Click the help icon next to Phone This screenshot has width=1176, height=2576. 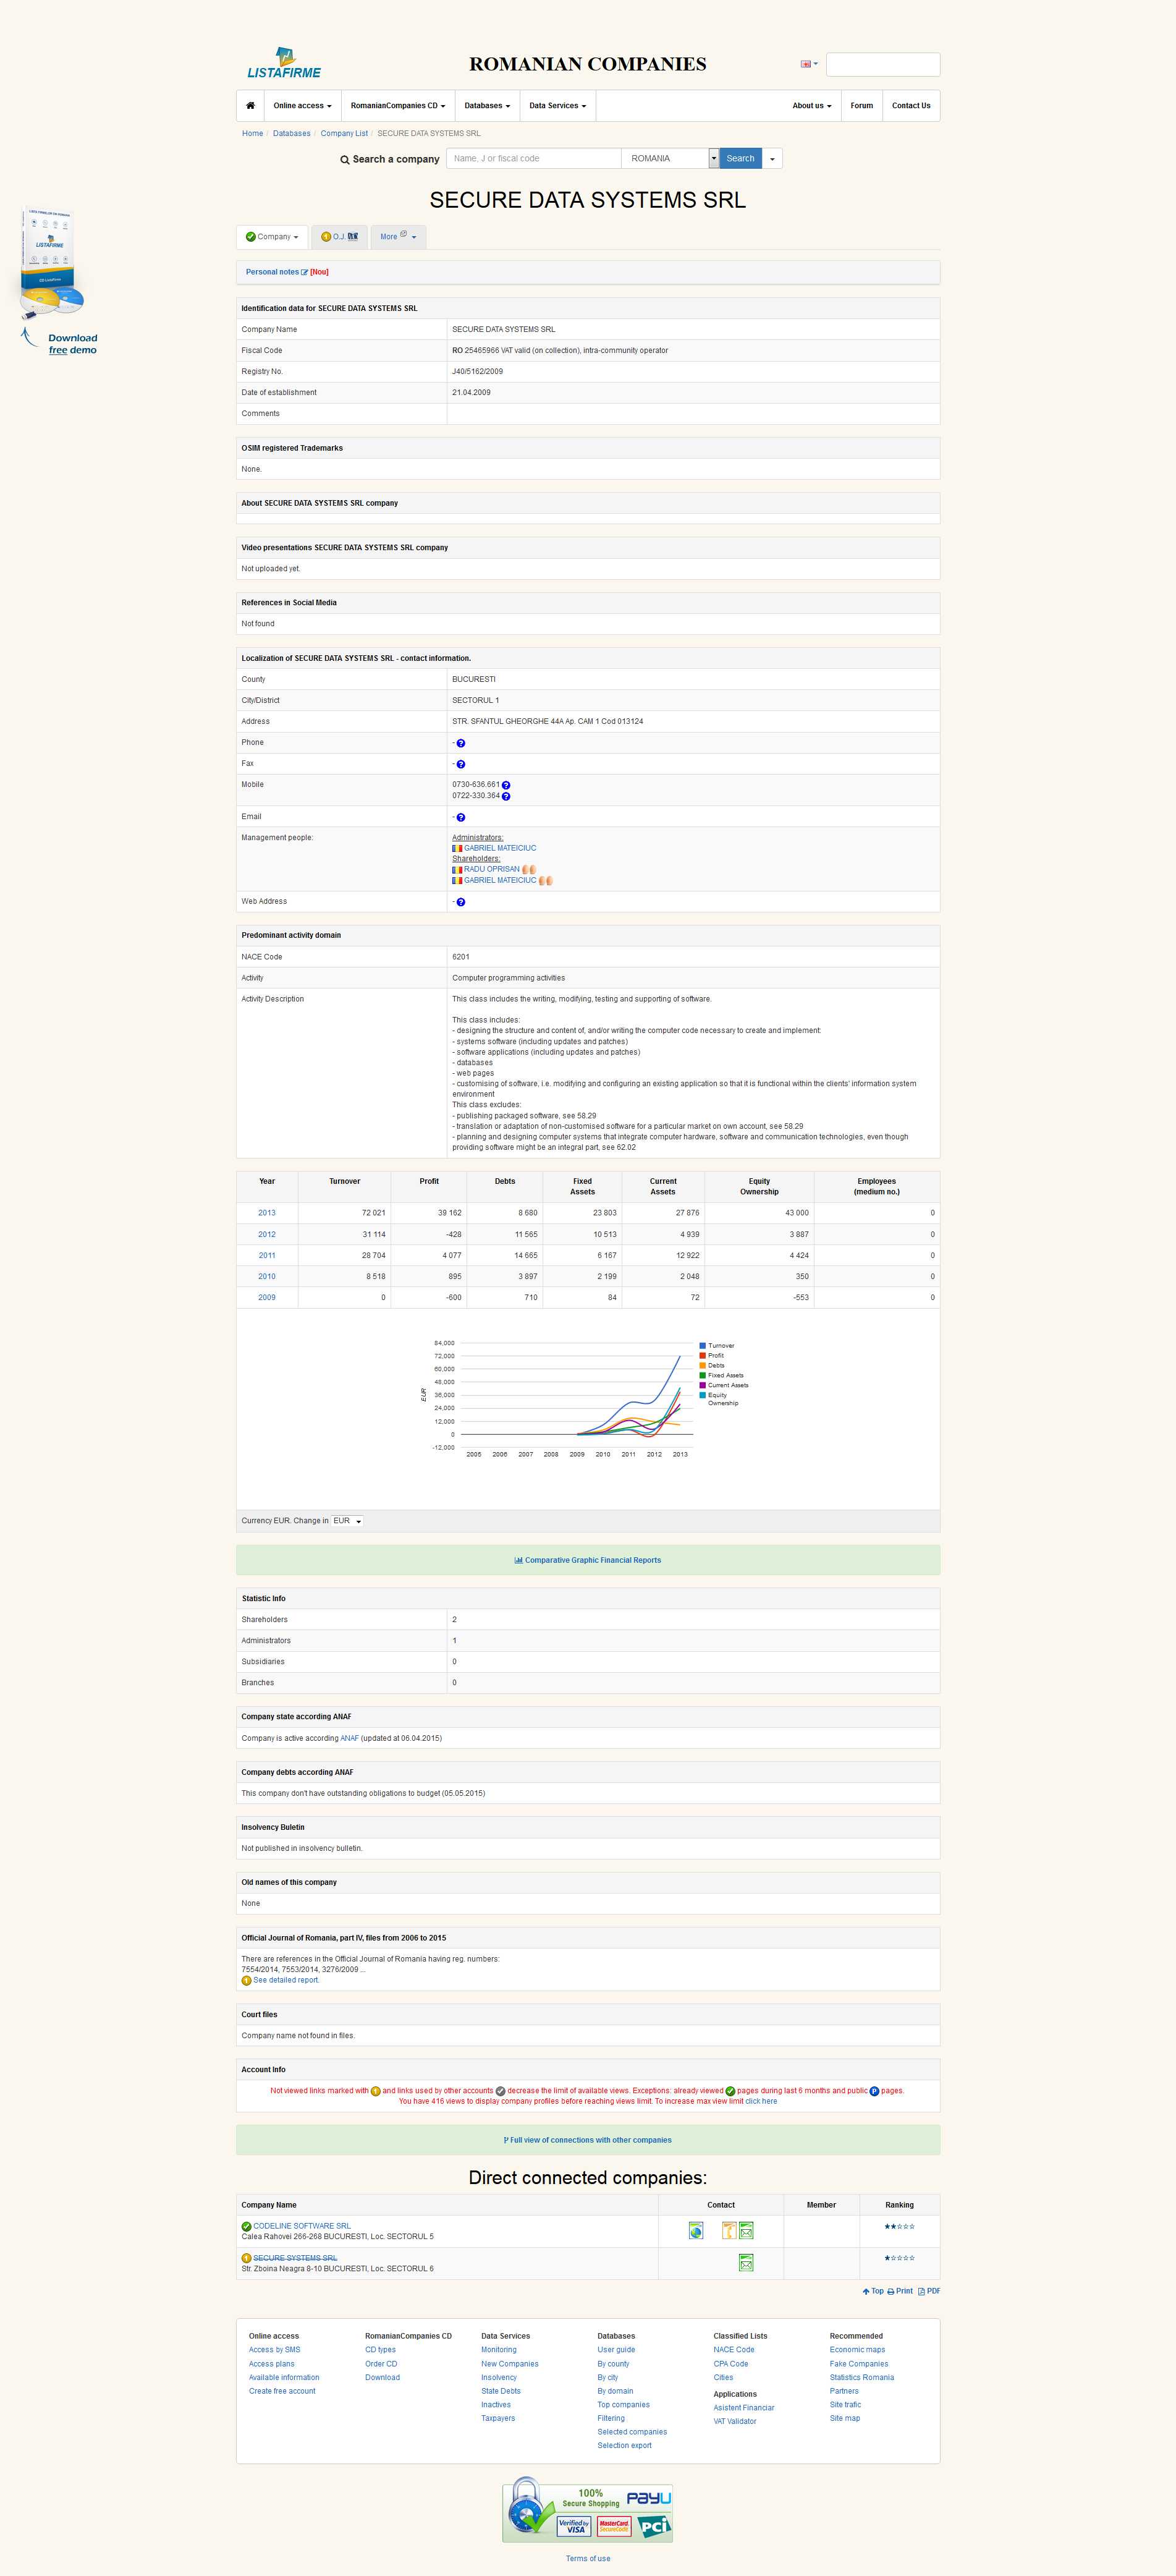pyautogui.click(x=460, y=743)
